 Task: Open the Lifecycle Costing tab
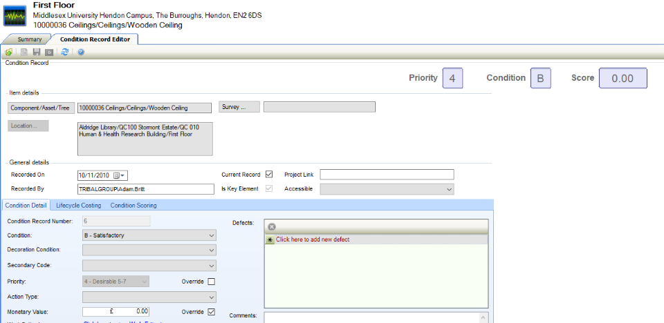(x=78, y=205)
